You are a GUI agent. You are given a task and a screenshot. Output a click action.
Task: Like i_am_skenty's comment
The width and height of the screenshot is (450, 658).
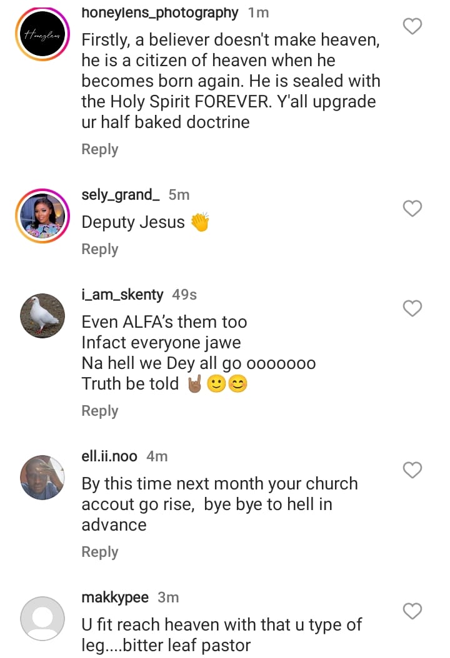pyautogui.click(x=412, y=308)
